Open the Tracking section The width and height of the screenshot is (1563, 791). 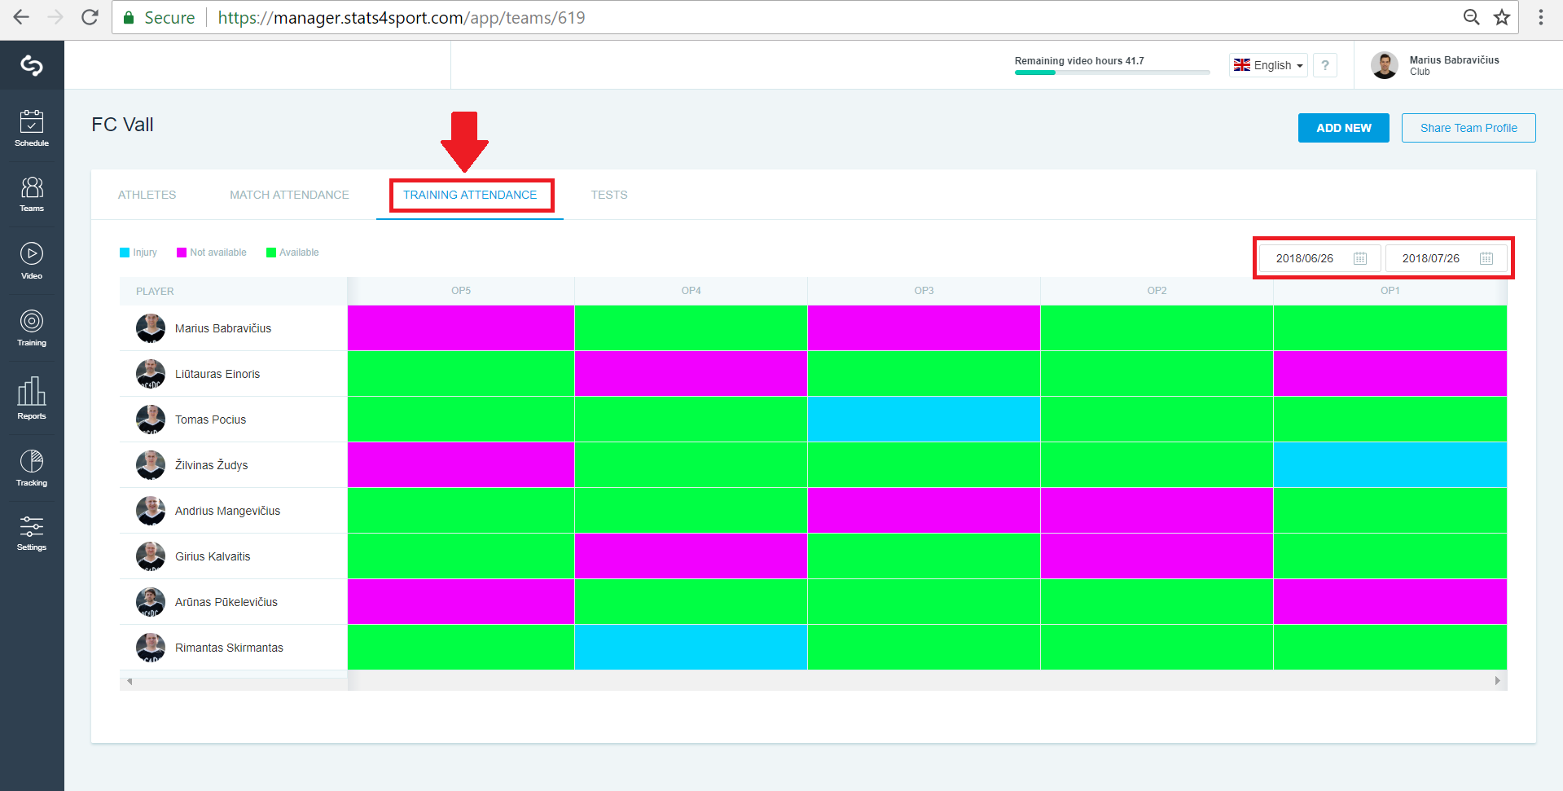(x=32, y=468)
